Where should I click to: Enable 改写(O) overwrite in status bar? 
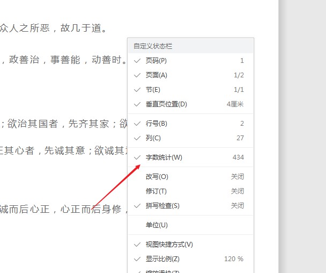coord(190,177)
